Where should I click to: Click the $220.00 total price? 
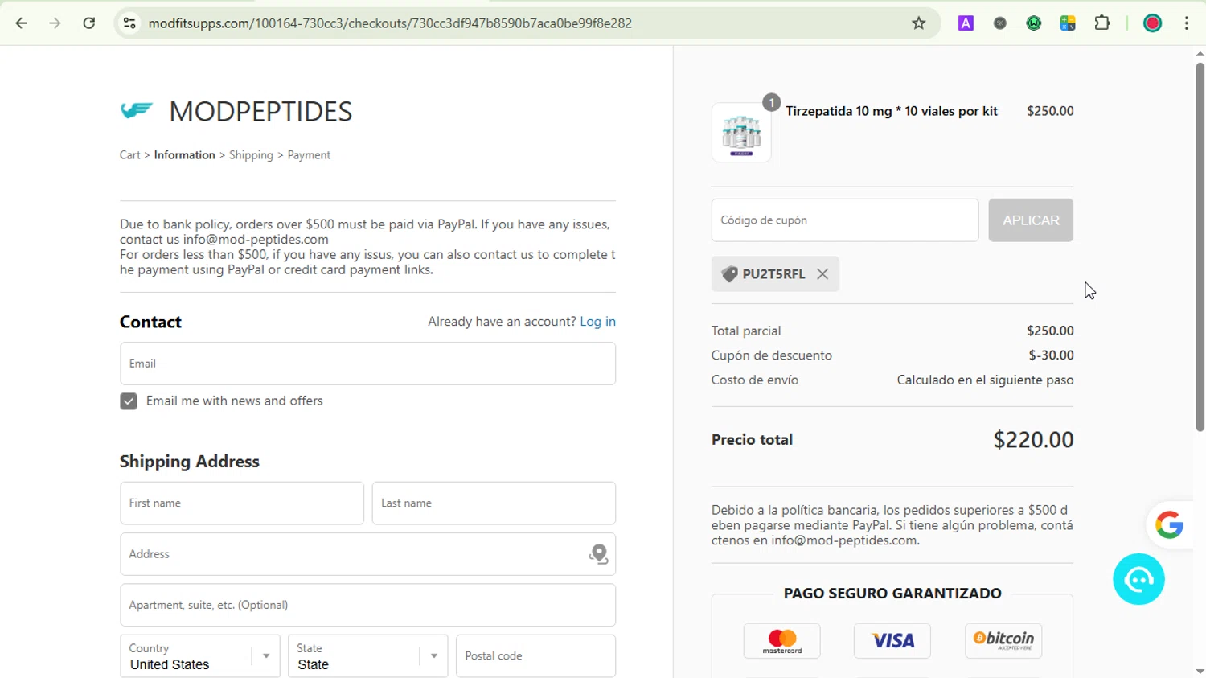(1033, 440)
